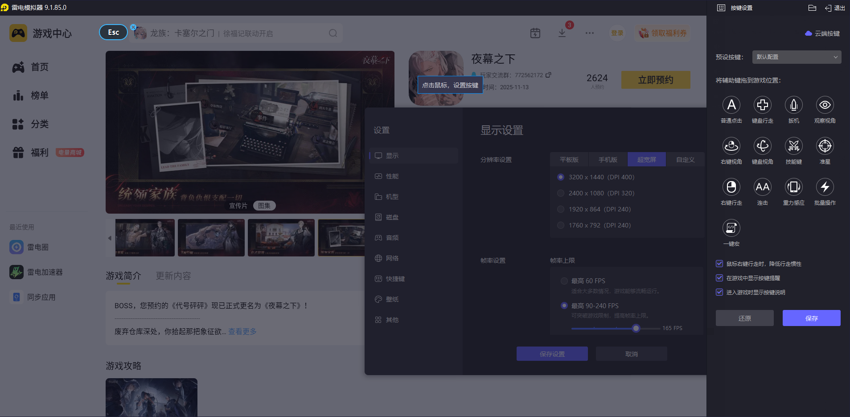Select the 2400 x 1080 resolution option
Image resolution: width=850 pixels, height=417 pixels.
coord(561,193)
